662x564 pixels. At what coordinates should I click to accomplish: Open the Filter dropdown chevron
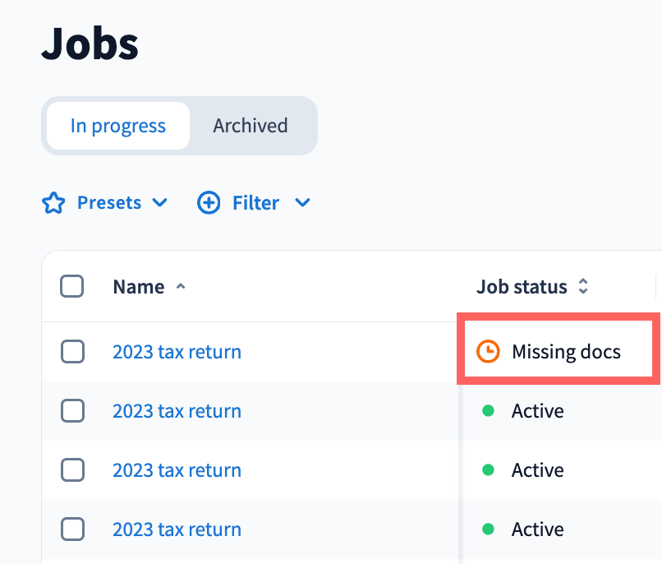[302, 203]
